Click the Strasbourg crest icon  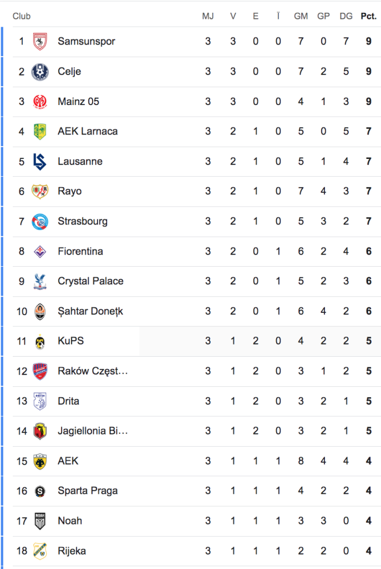coord(40,221)
